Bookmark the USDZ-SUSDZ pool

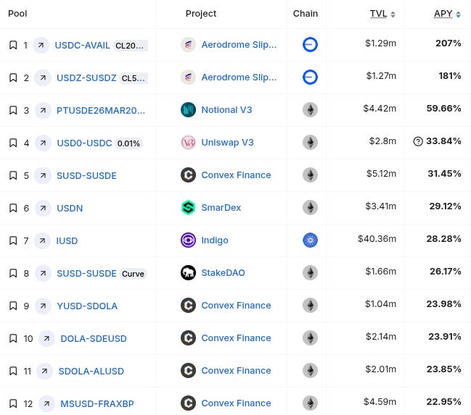13,78
